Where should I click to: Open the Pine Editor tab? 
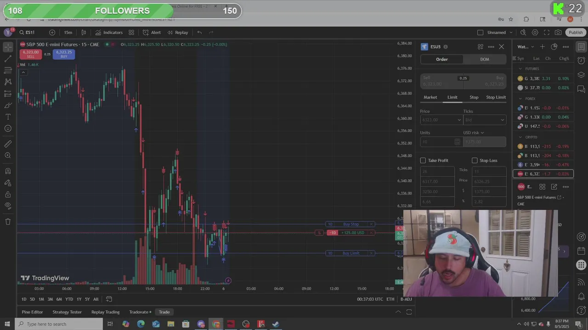coord(32,312)
